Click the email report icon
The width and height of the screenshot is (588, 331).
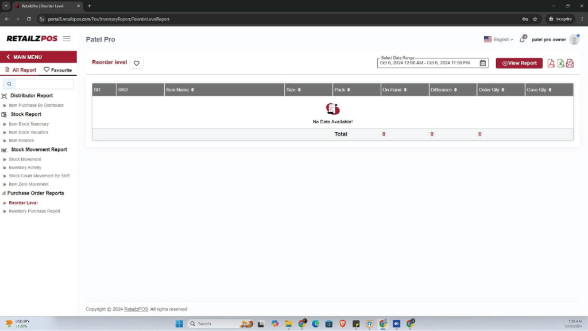coord(570,63)
